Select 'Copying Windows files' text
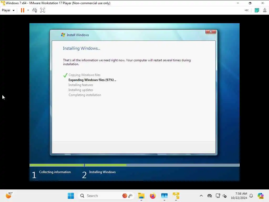Viewport: 269px width, 202px height. [84, 75]
